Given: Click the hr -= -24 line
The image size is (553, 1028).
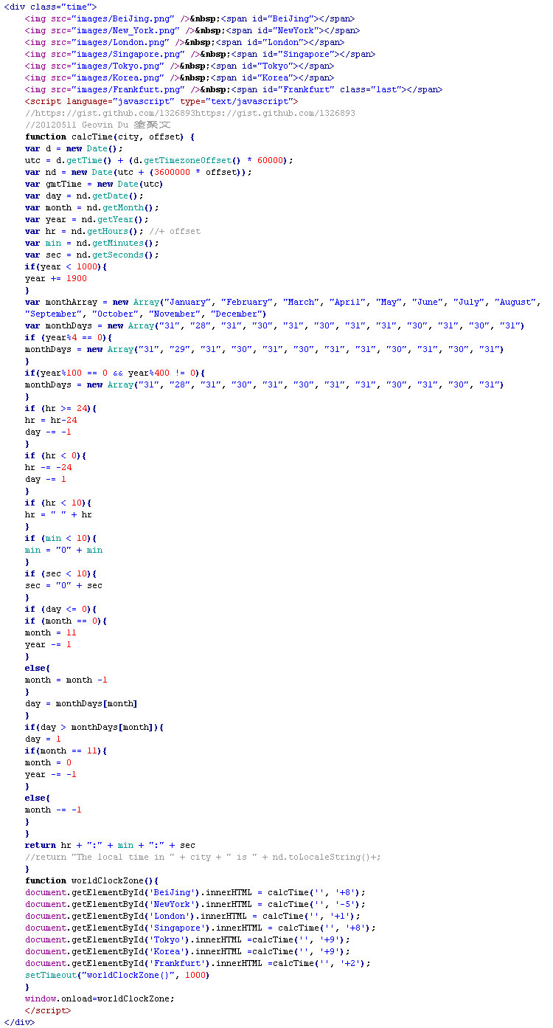Looking at the screenshot, I should click(x=48, y=467).
